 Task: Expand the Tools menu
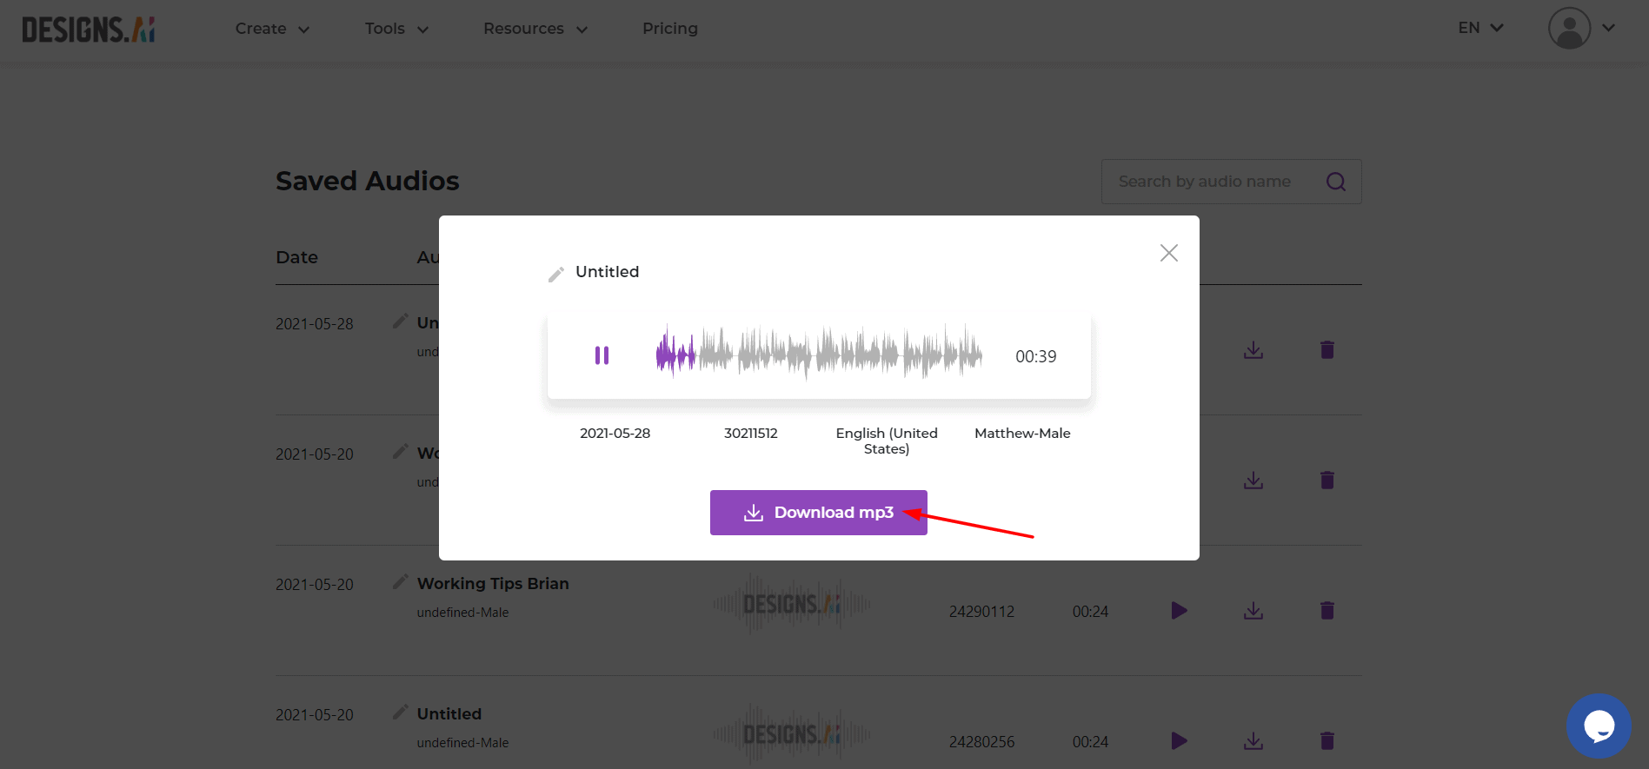pos(396,29)
